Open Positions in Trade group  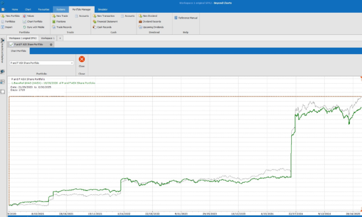[x=59, y=22]
